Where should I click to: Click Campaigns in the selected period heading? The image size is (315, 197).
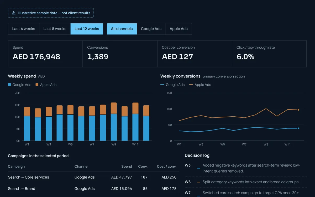click(38, 156)
